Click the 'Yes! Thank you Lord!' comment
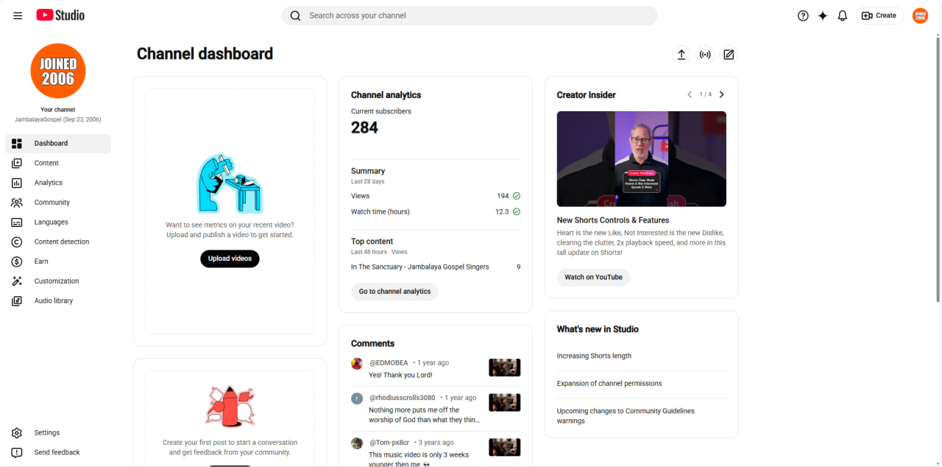The width and height of the screenshot is (942, 467). (x=400, y=376)
